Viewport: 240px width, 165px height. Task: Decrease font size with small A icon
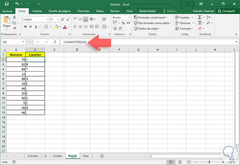(x=68, y=19)
